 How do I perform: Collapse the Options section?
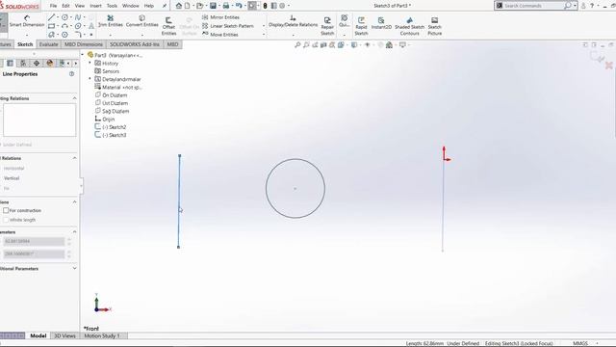[74, 201]
